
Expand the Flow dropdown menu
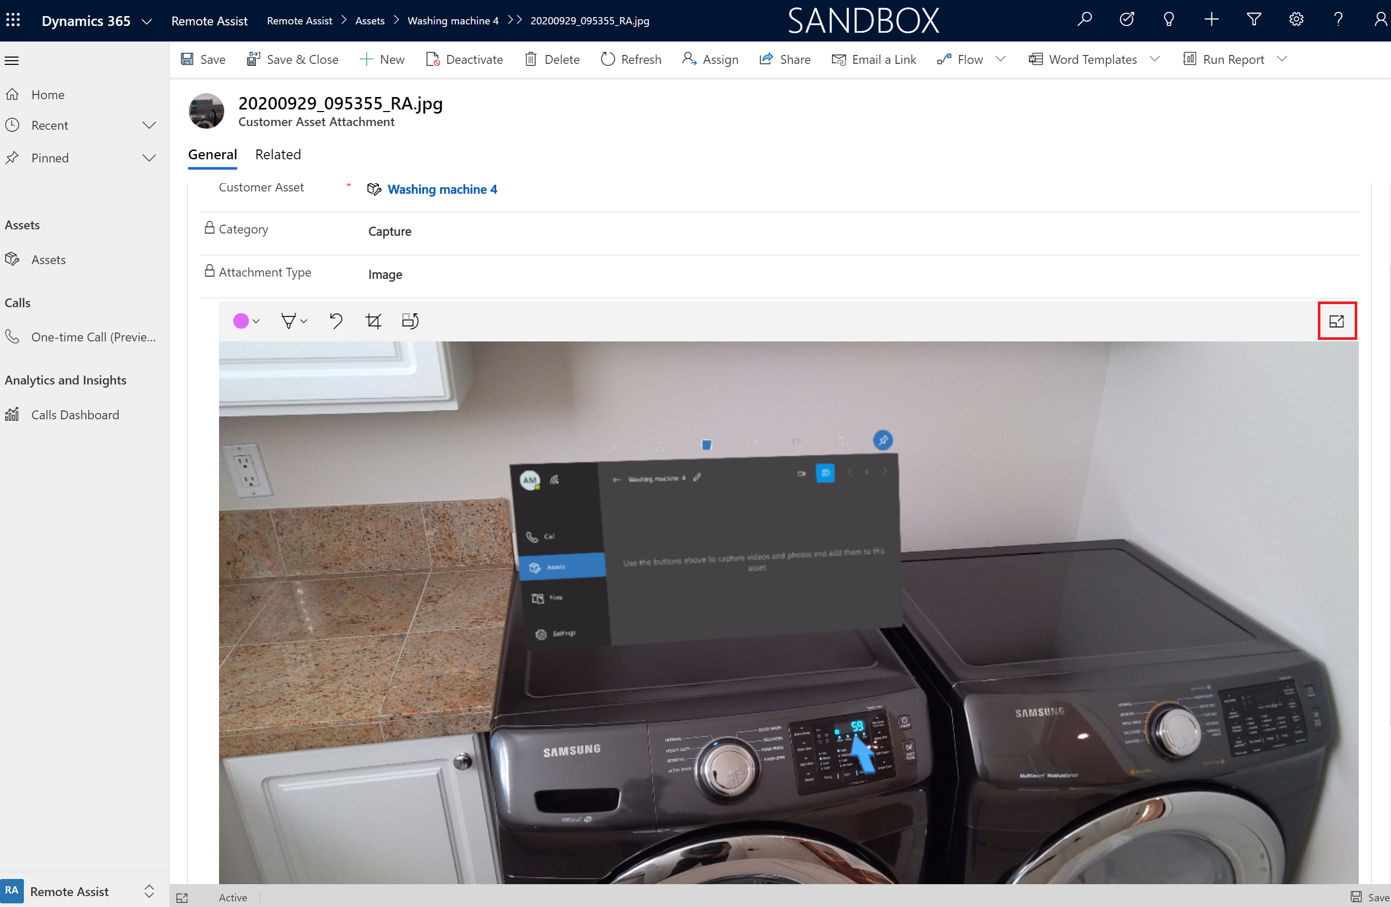(x=1002, y=59)
